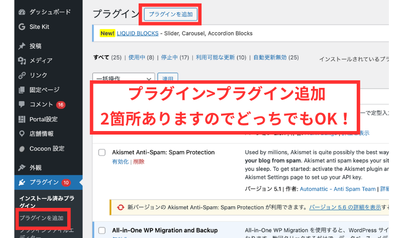Click All-in-One WP Migration and Backup title
This screenshot has height=238, width=413.
(x=165, y=230)
